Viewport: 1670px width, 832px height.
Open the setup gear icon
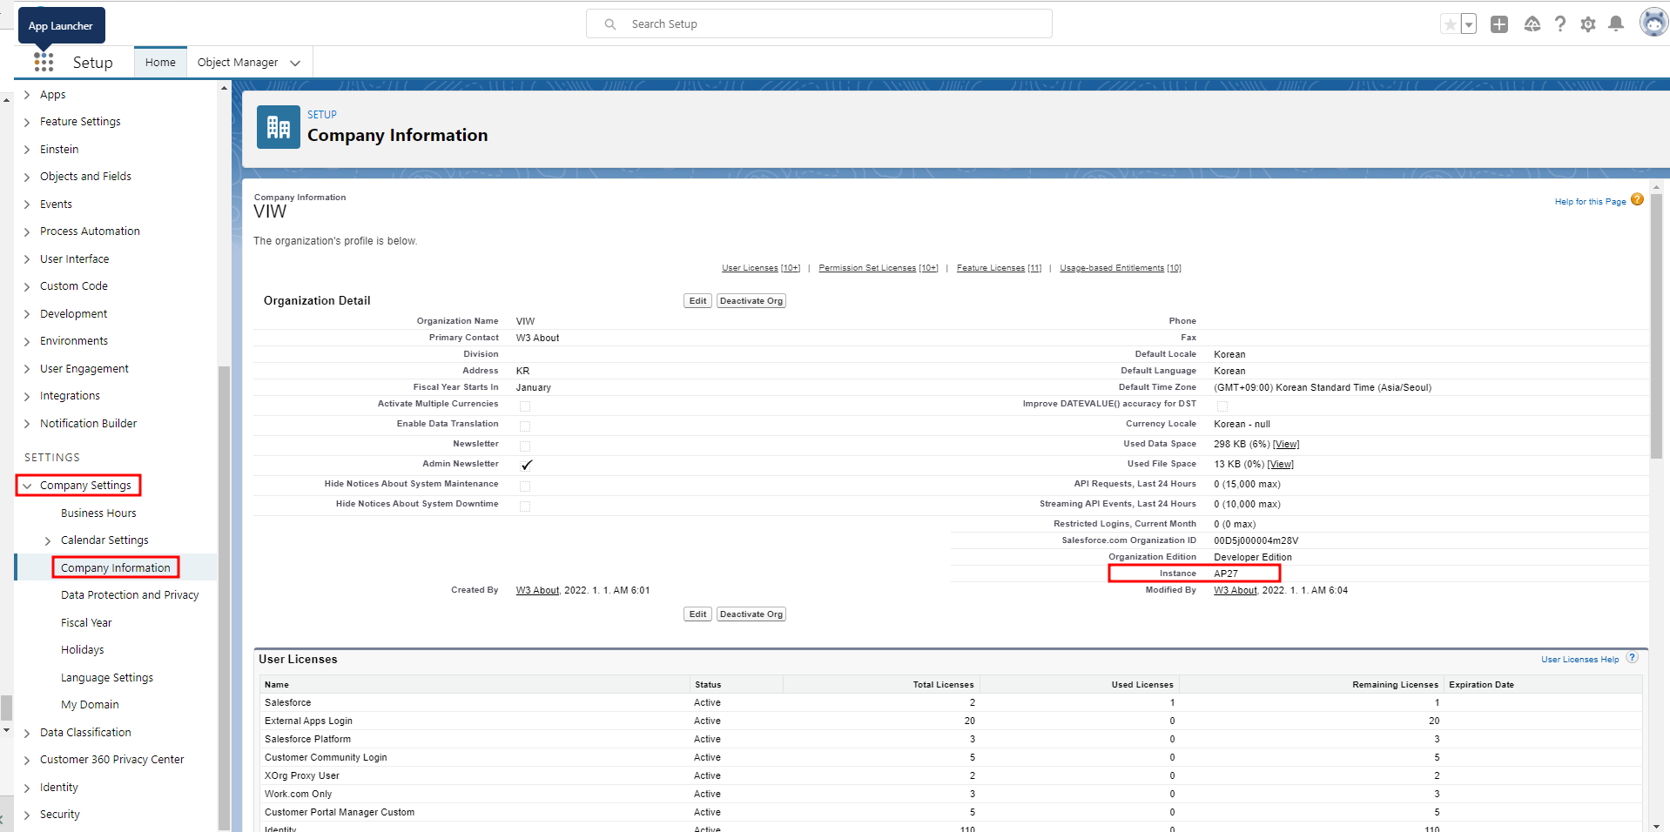1588,24
